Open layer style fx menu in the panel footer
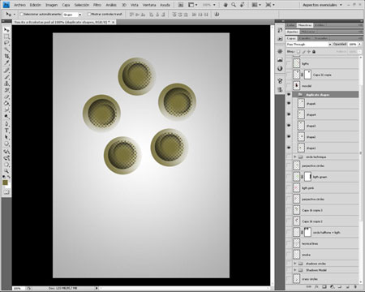Viewport: 365px width, 292px height. coord(316,286)
